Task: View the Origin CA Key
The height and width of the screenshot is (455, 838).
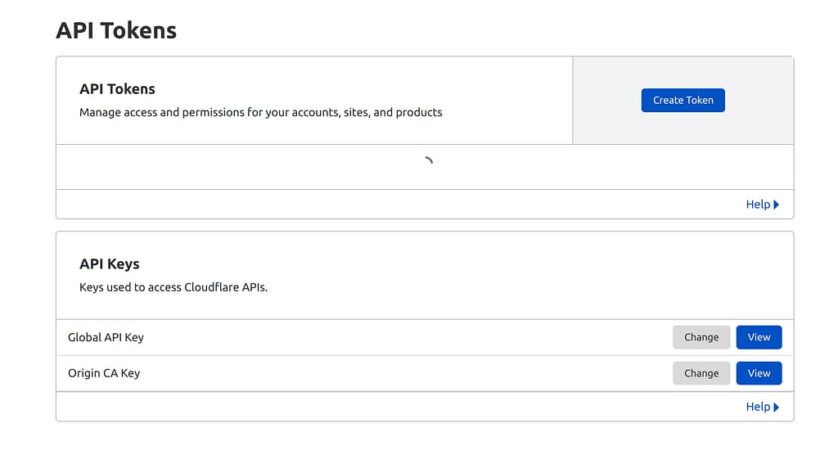Action: 759,373
